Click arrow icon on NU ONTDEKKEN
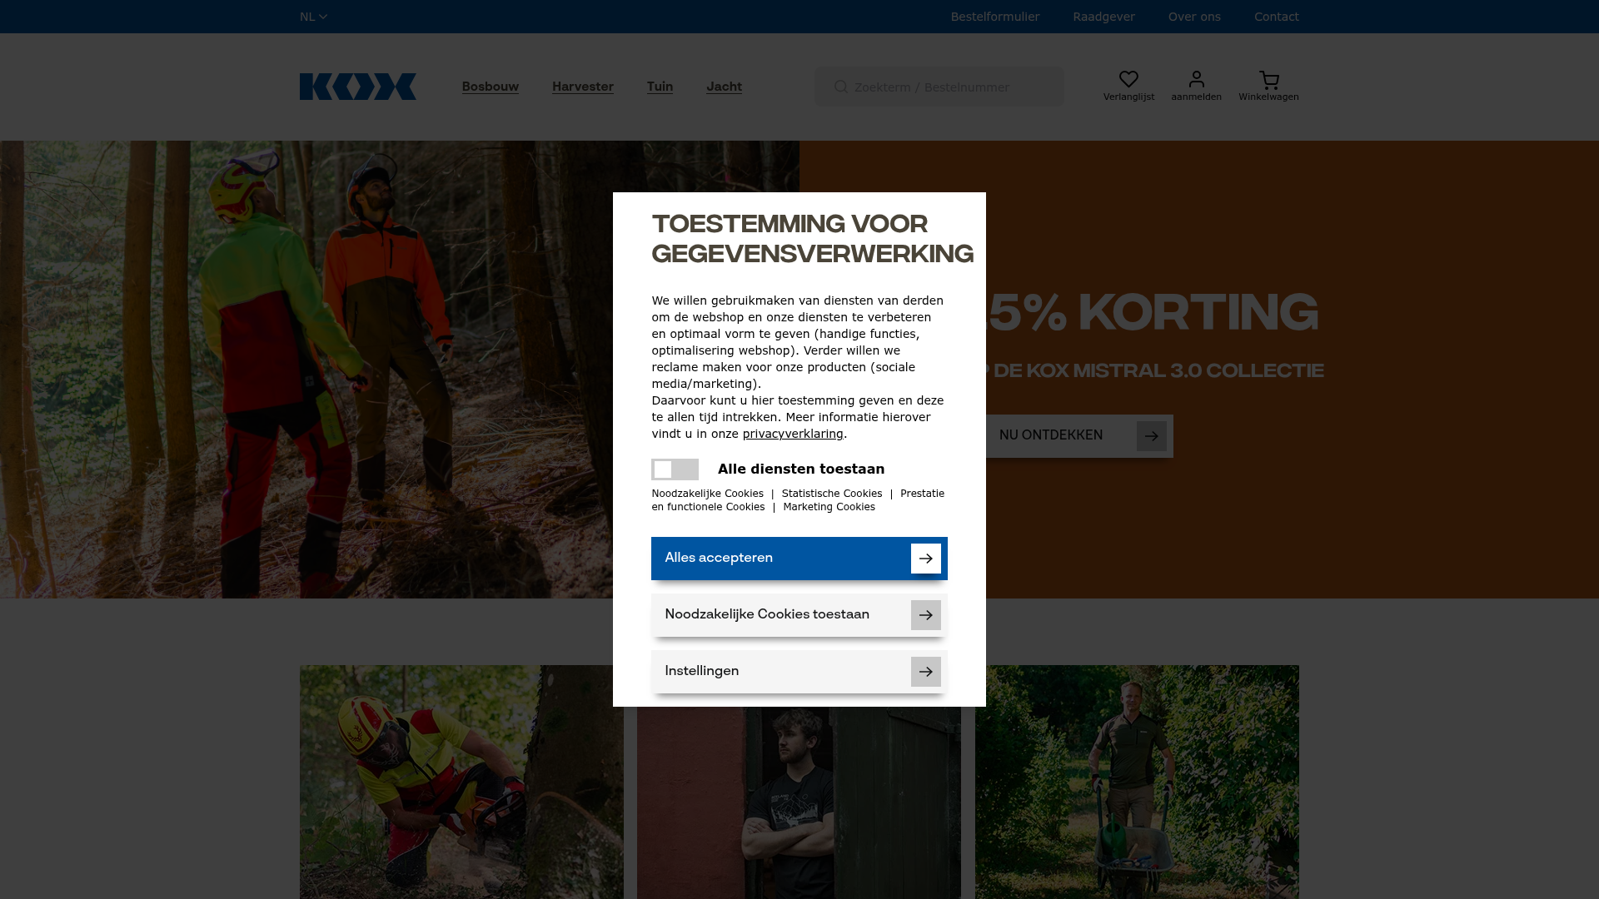Image resolution: width=1599 pixels, height=899 pixels. pyautogui.click(x=1151, y=436)
